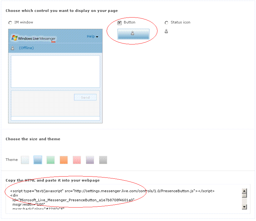
Task: Select the Button control radio option
Action: point(119,23)
